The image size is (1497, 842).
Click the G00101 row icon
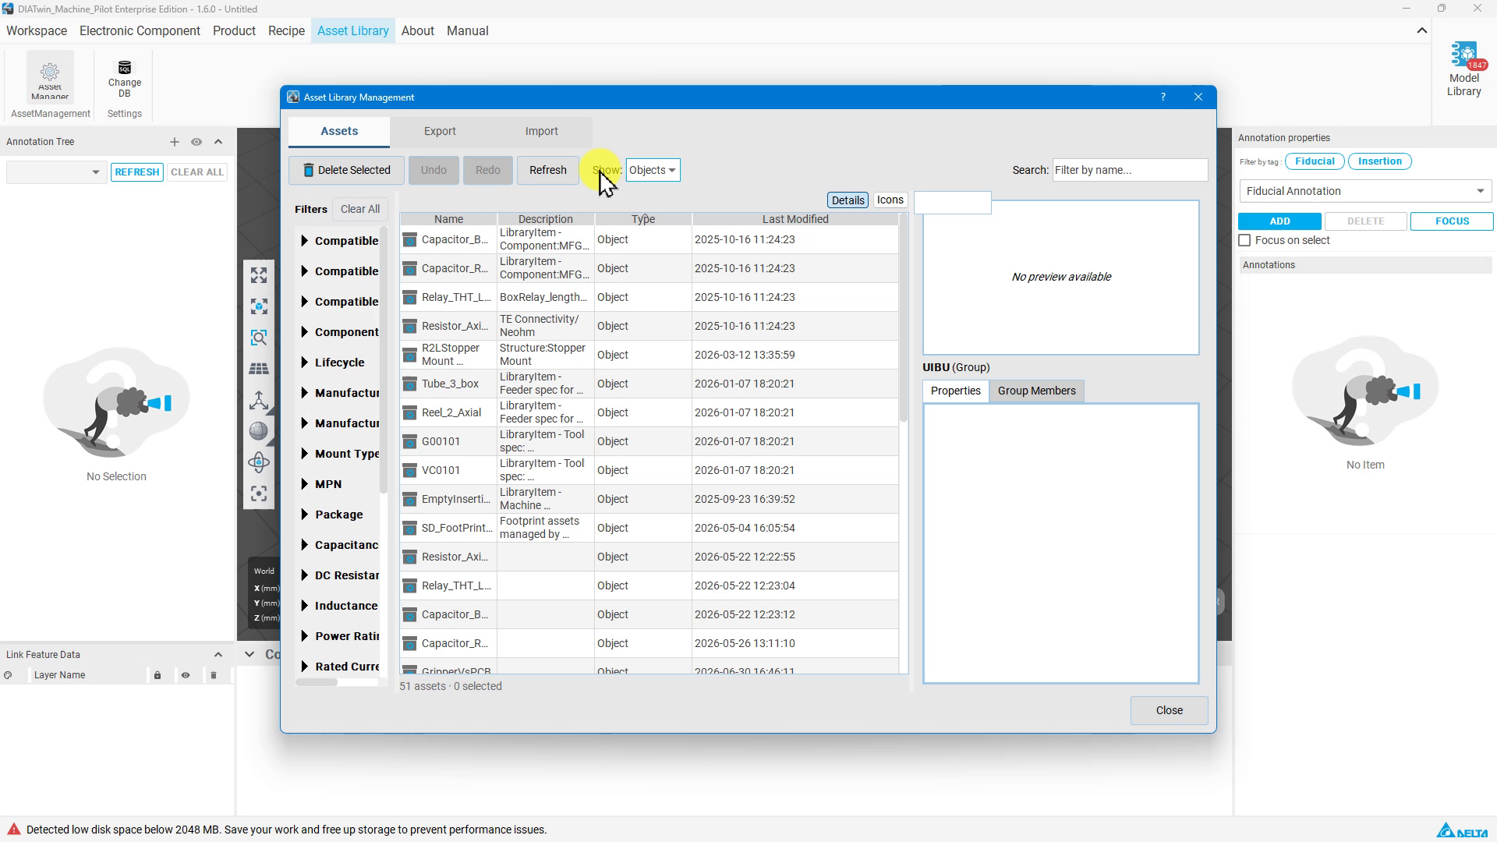pyautogui.click(x=409, y=441)
